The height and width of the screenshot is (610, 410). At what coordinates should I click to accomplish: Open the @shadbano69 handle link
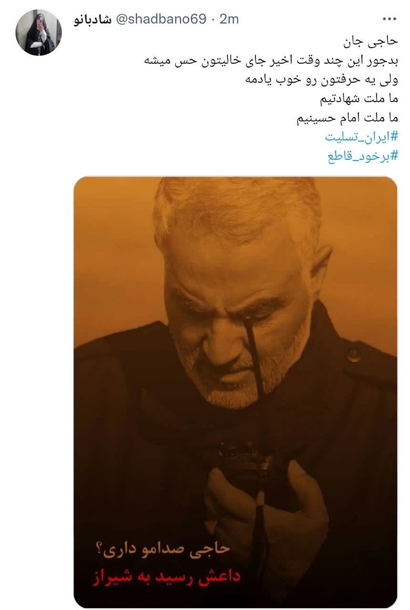(x=160, y=20)
